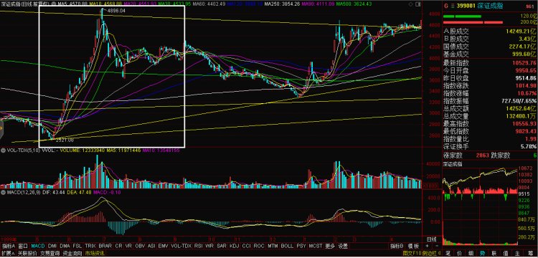Select the 值 value panel icon

(x=506, y=253)
